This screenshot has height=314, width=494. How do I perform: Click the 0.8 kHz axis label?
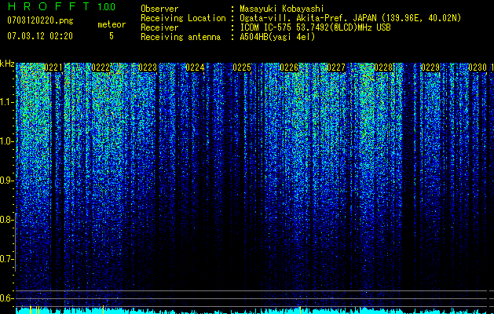(x=7, y=220)
